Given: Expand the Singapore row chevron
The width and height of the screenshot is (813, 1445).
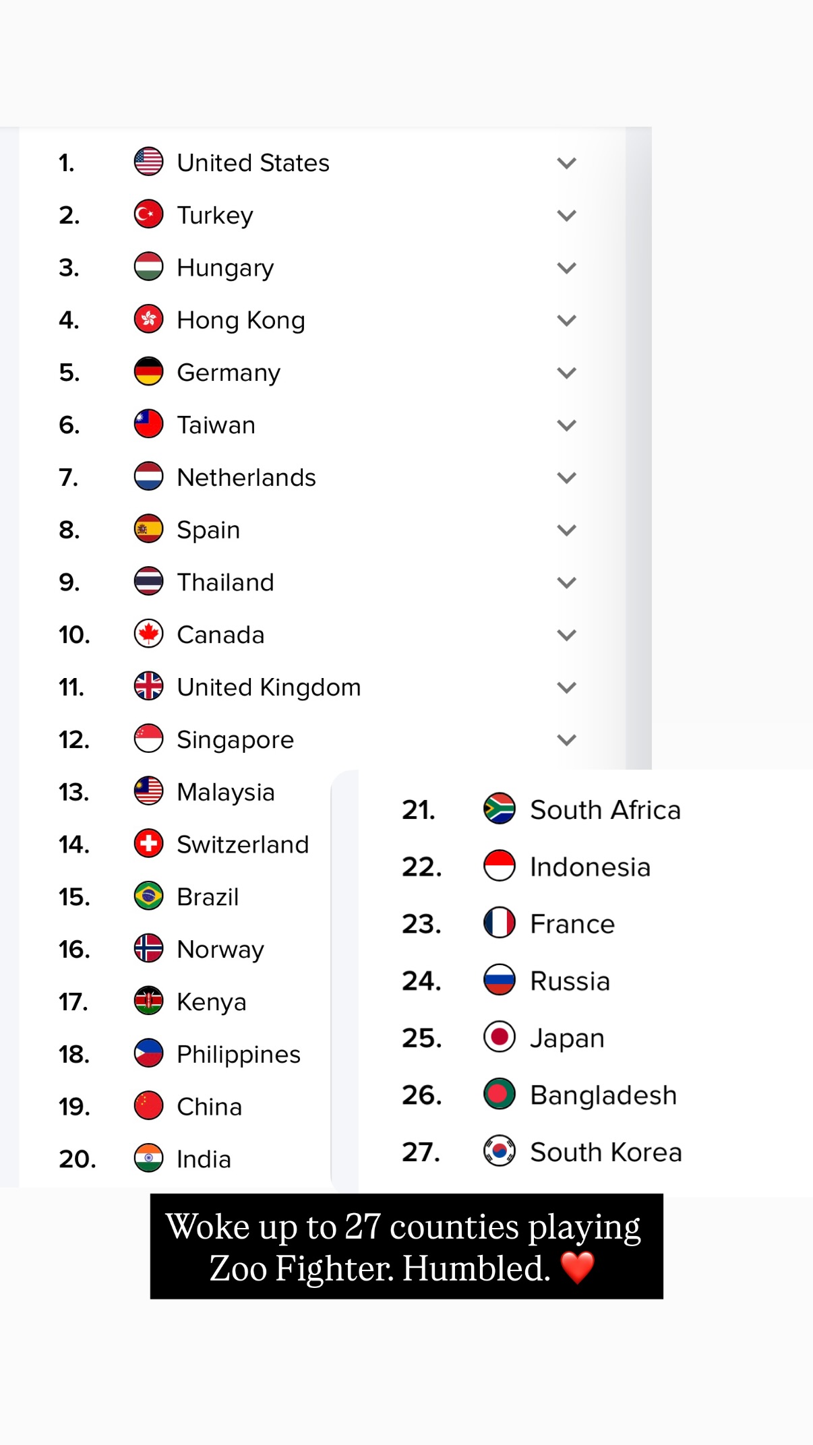Looking at the screenshot, I should (x=567, y=740).
